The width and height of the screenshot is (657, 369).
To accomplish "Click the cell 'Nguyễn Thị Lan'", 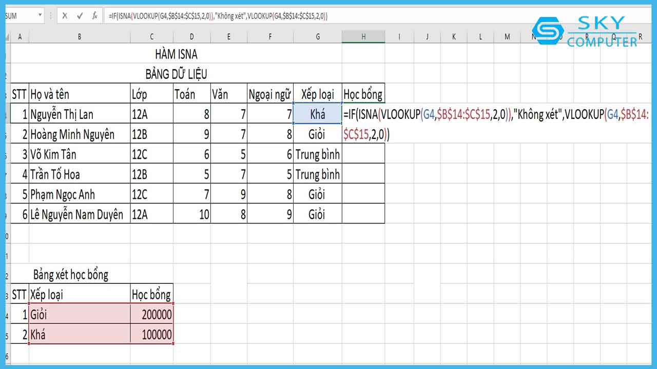I will pyautogui.click(x=80, y=114).
